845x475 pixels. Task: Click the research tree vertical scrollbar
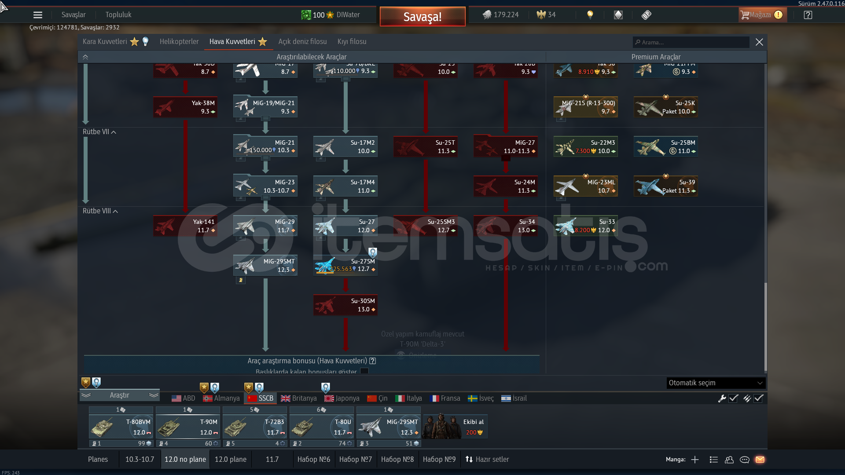[x=765, y=326]
